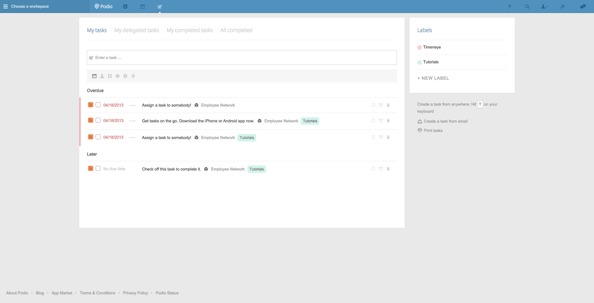Open the gear options in task toolbar
This screenshot has width=594, height=303.
click(x=125, y=76)
